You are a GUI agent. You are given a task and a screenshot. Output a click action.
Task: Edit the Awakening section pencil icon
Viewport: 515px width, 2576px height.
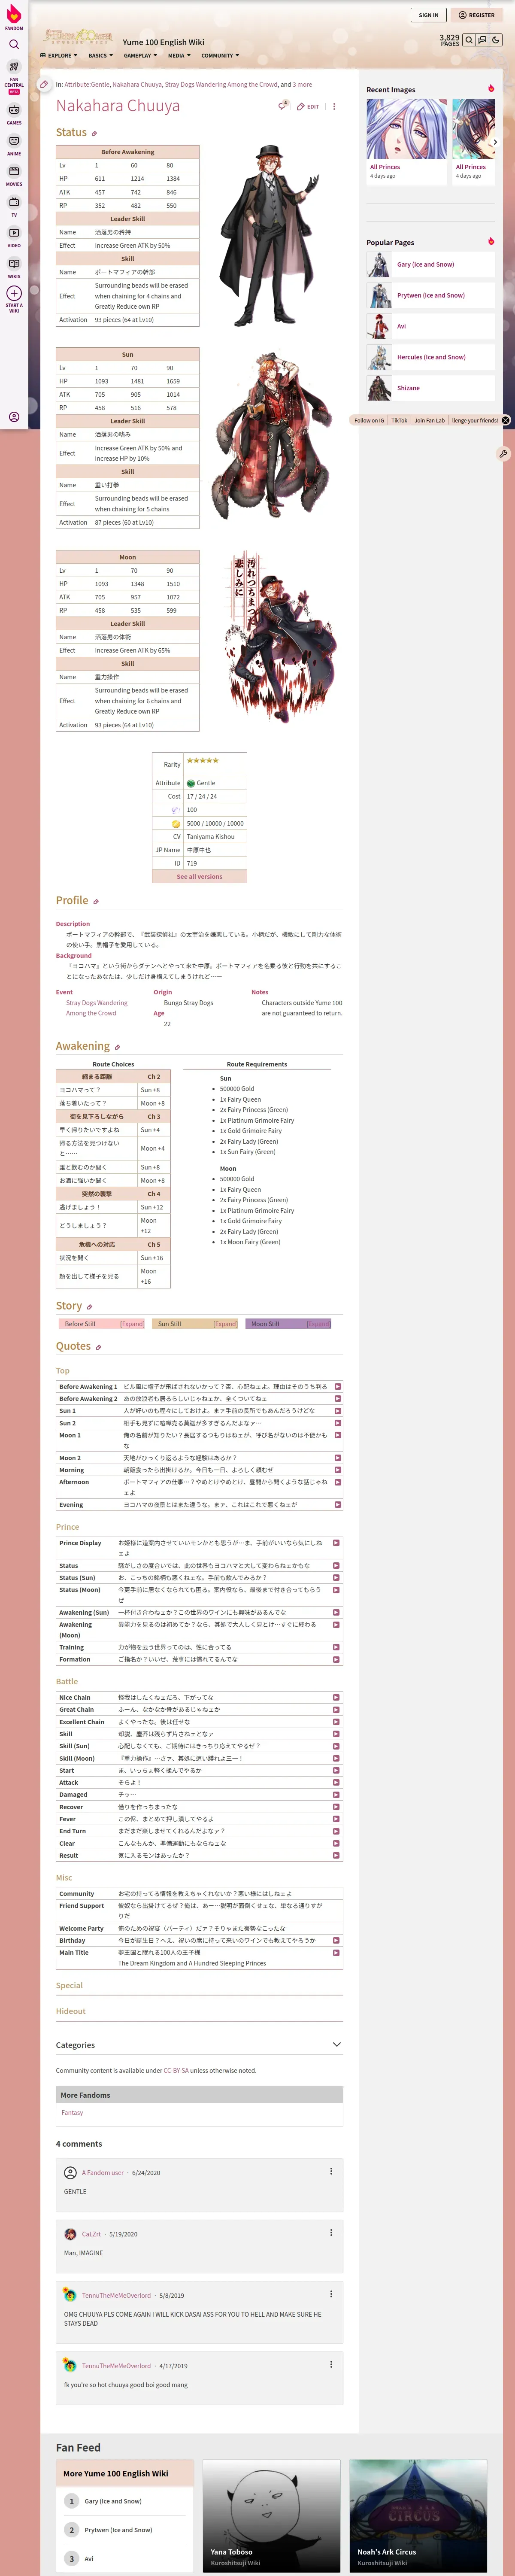click(x=117, y=1048)
